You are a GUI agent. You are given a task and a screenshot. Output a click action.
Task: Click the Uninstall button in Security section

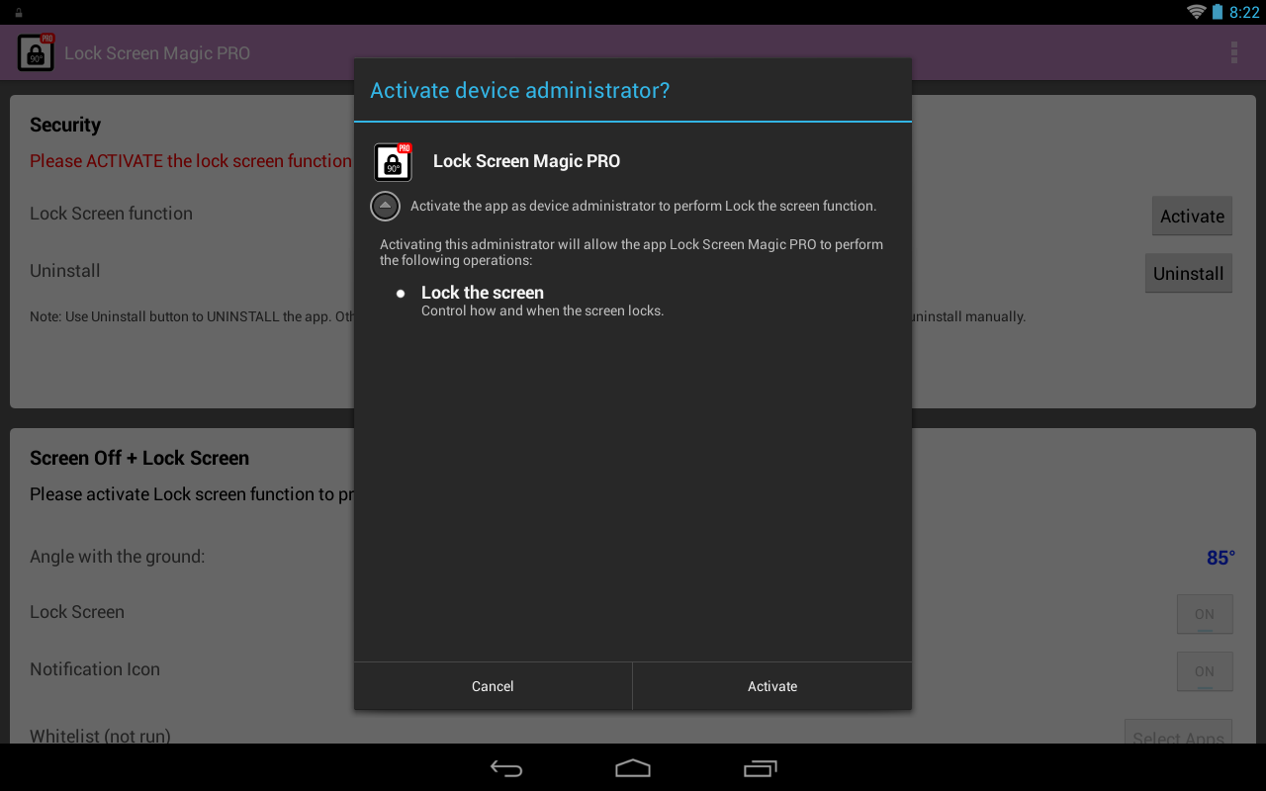point(1188,273)
